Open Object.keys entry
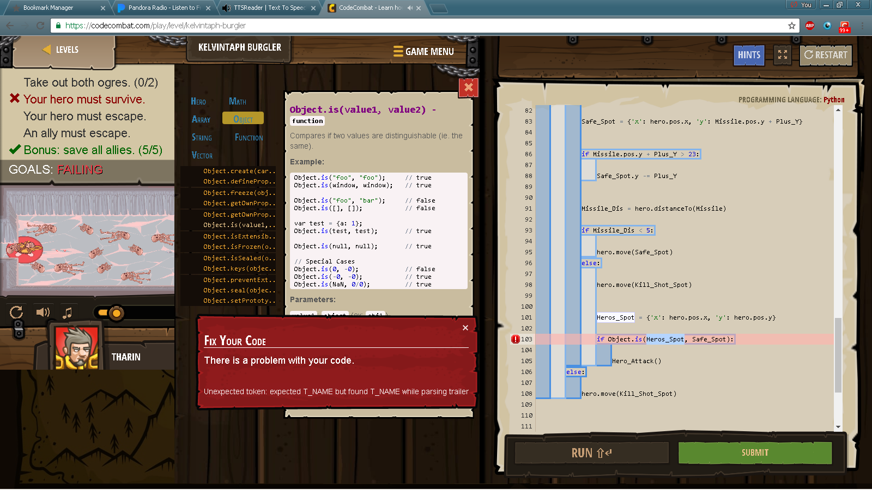 [239, 269]
